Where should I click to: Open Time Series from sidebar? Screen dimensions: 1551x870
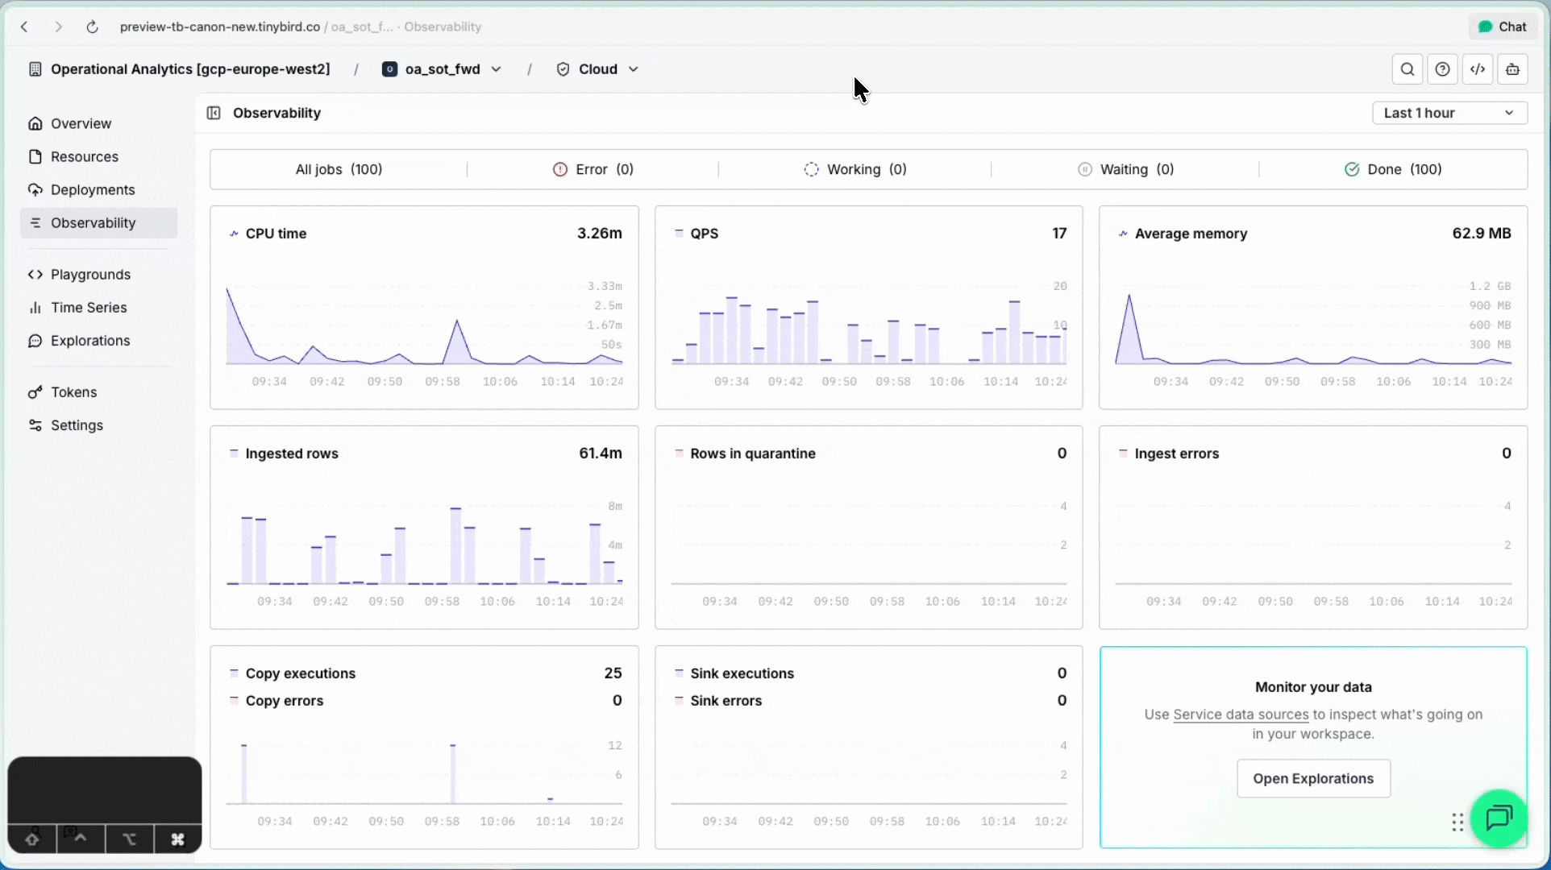tap(88, 308)
